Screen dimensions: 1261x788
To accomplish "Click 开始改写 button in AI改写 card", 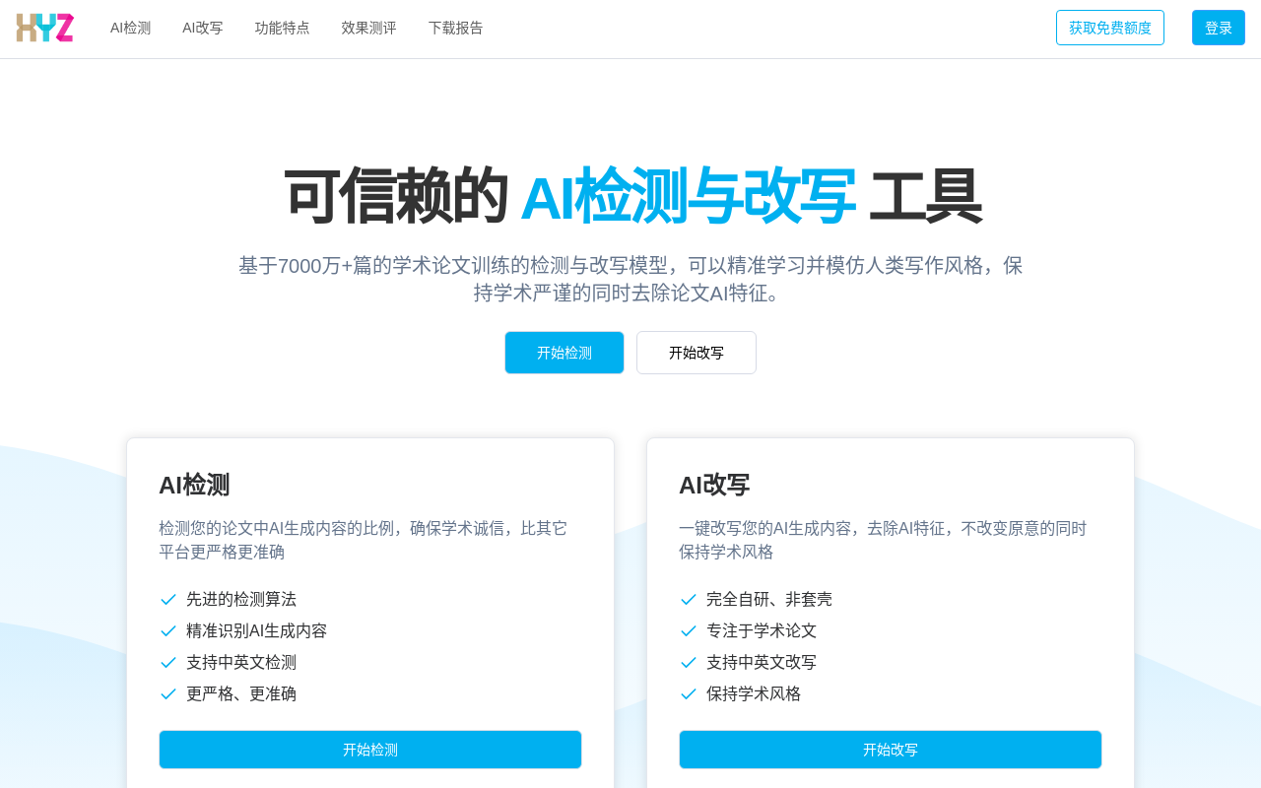I will click(x=890, y=750).
